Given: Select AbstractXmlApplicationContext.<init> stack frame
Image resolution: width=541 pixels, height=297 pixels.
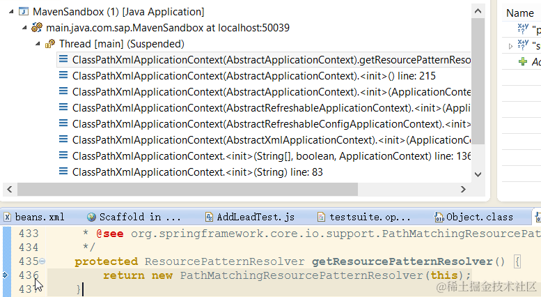Looking at the screenshot, I should pyautogui.click(x=271, y=140).
